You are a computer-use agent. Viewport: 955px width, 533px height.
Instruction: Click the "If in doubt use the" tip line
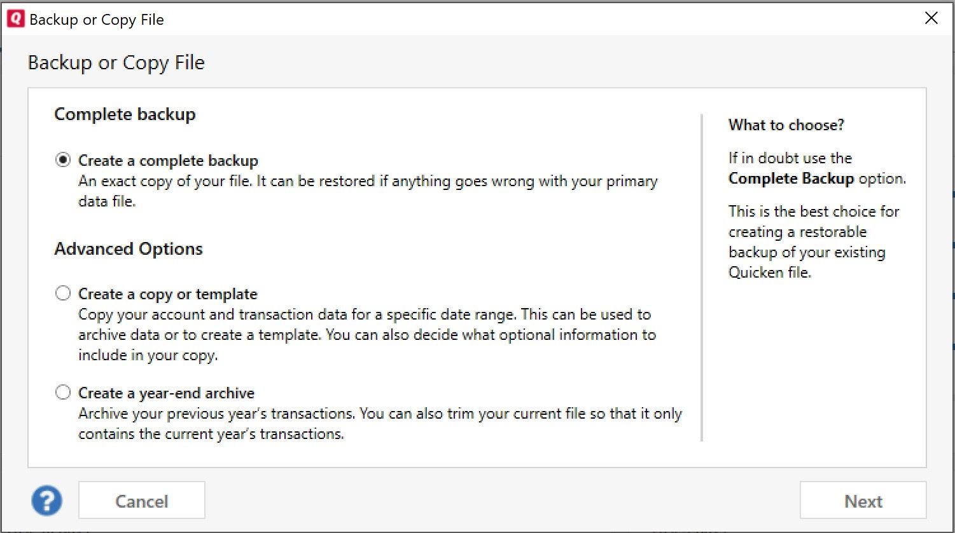pos(790,158)
